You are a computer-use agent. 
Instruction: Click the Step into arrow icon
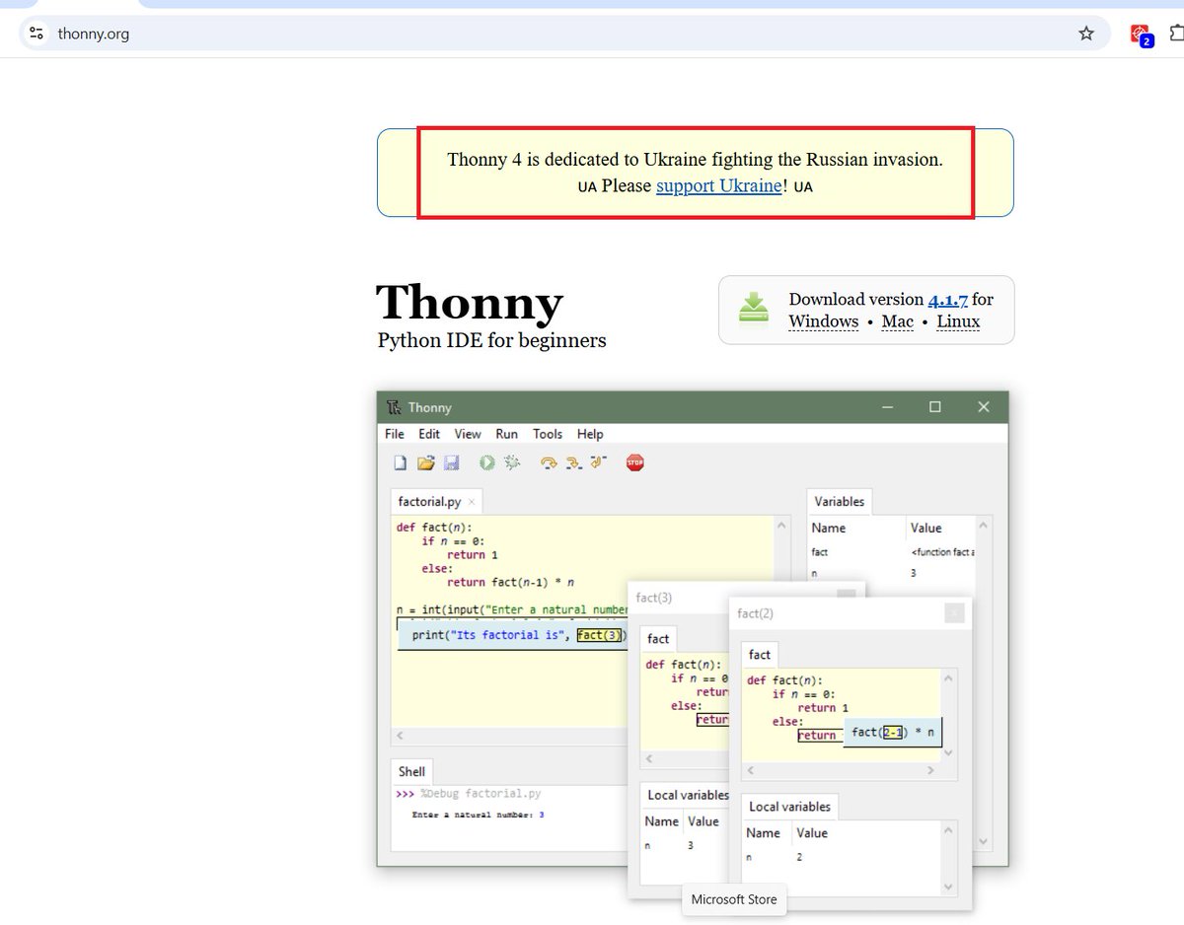tap(574, 462)
